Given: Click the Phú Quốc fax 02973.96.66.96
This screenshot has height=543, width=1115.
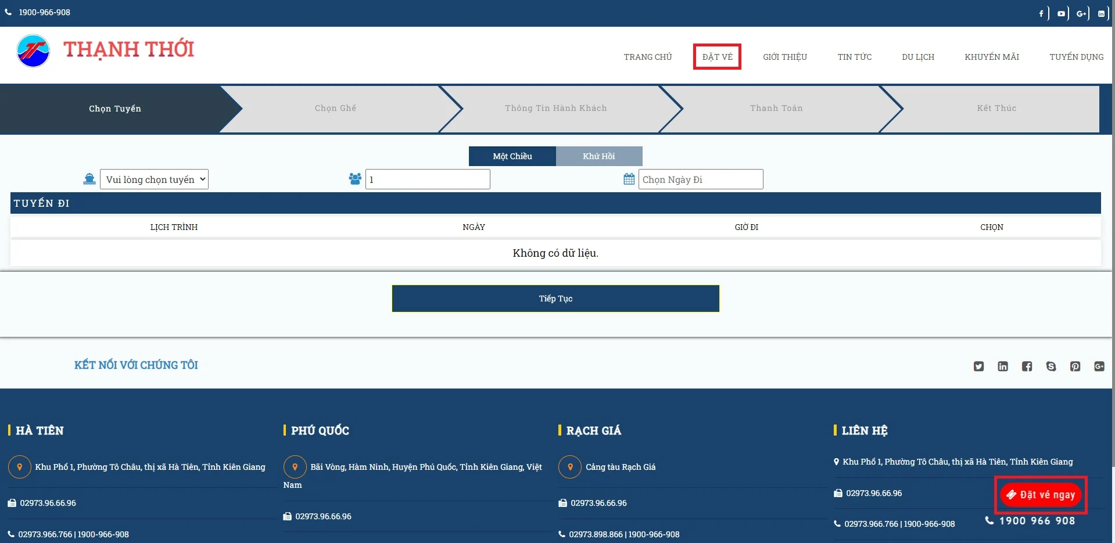Looking at the screenshot, I should [323, 516].
